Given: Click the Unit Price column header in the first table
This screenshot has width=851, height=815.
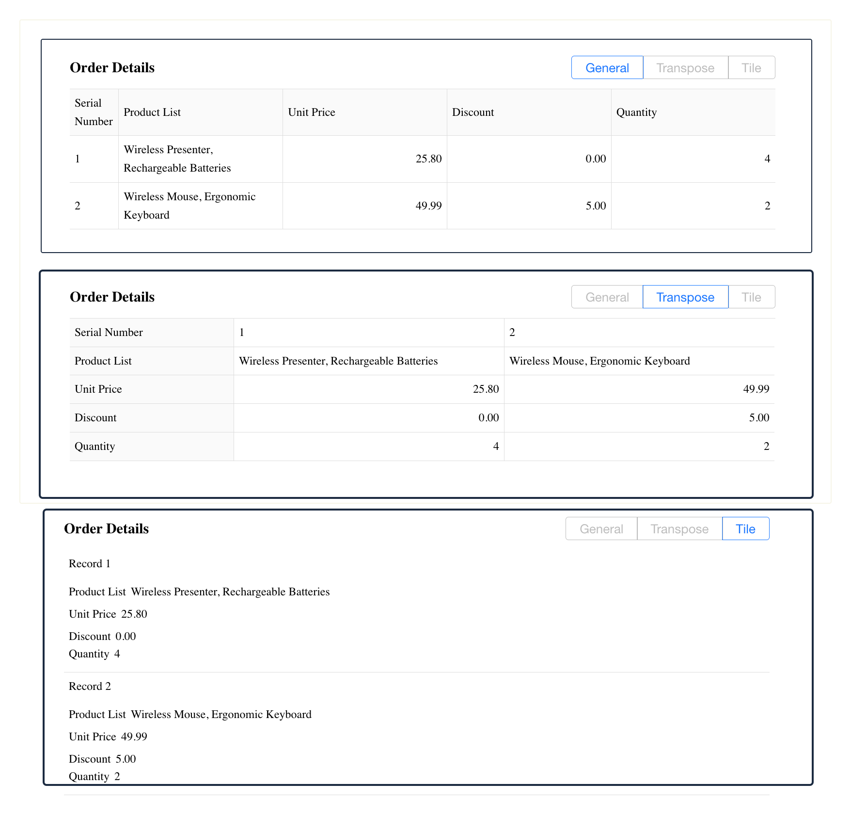Looking at the screenshot, I should pyautogui.click(x=312, y=112).
